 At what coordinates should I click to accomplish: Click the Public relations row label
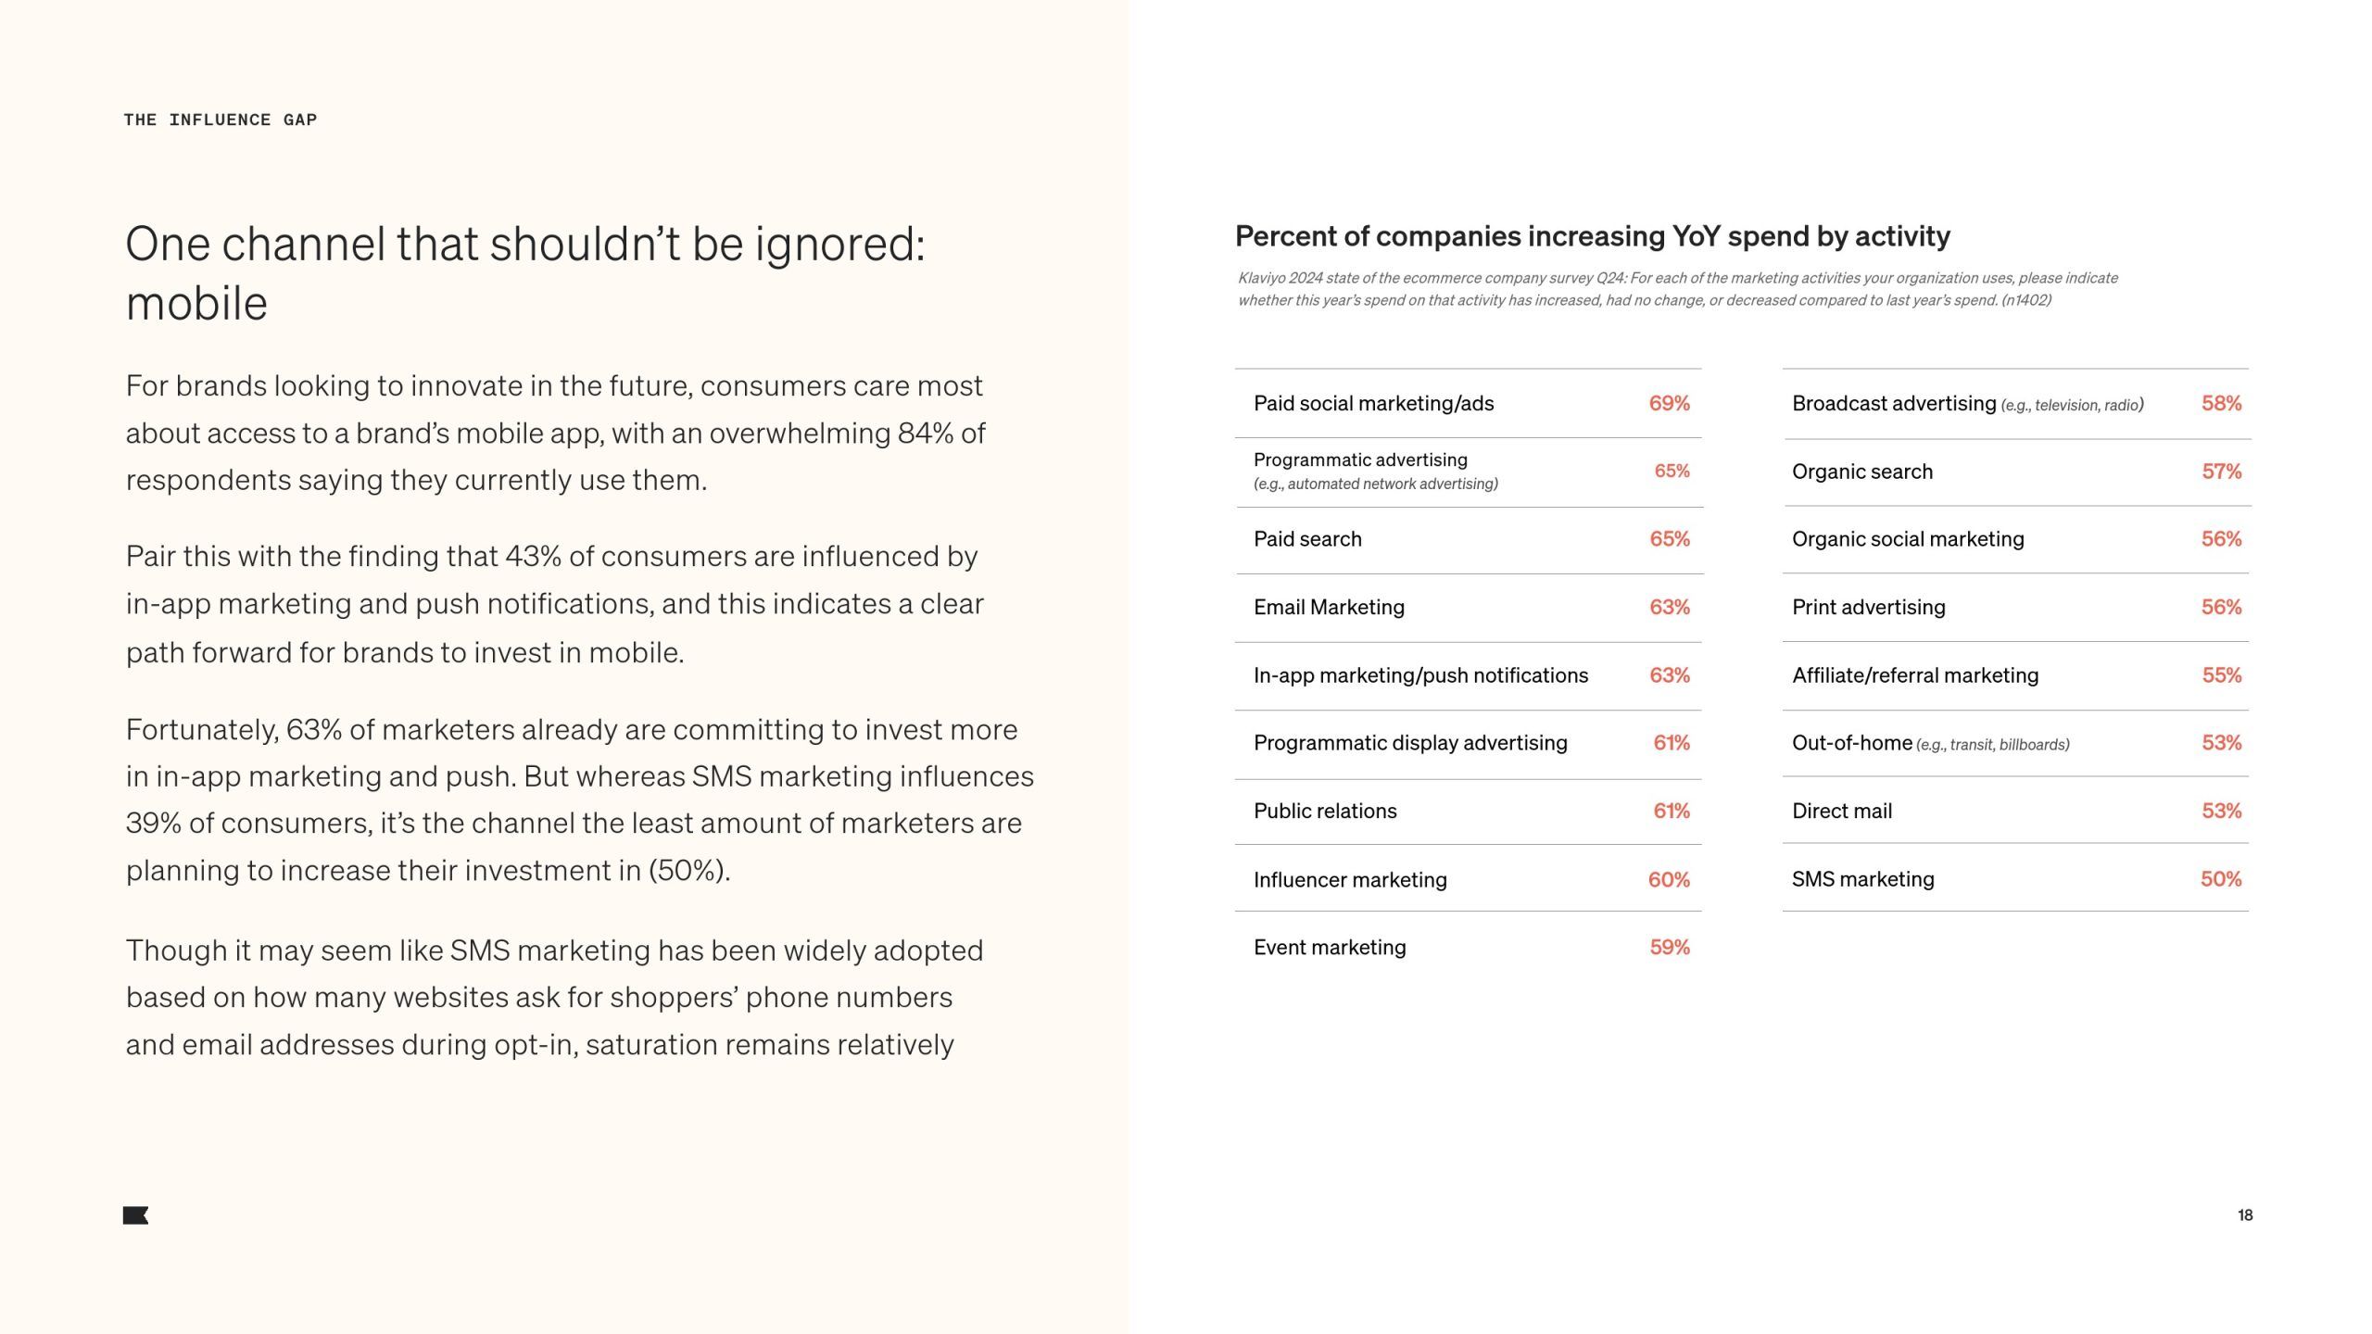pos(1325,812)
